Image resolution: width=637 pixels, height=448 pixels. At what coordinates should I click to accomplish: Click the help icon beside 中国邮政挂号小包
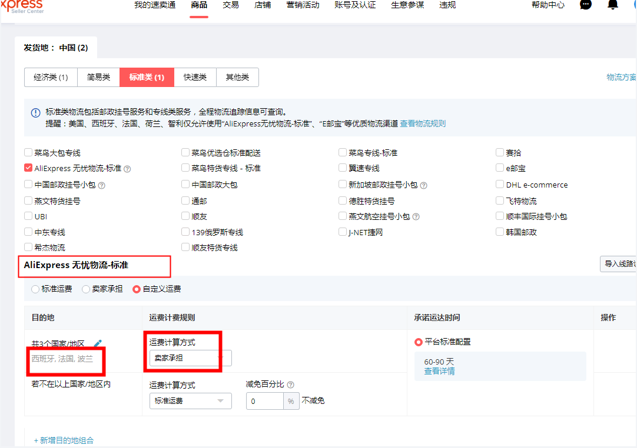102,185
